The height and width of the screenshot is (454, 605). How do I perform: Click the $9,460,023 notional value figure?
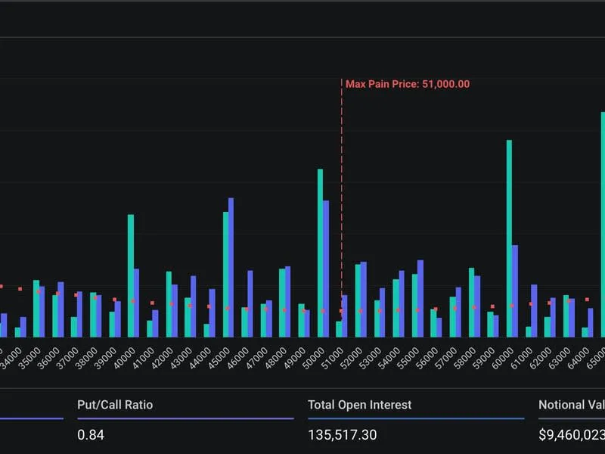(571, 435)
